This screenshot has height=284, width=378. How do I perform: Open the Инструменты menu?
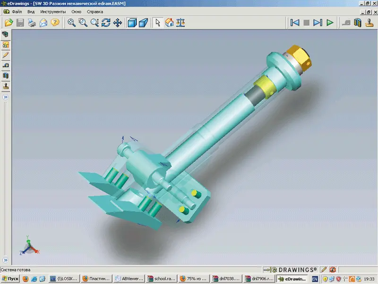coord(53,11)
